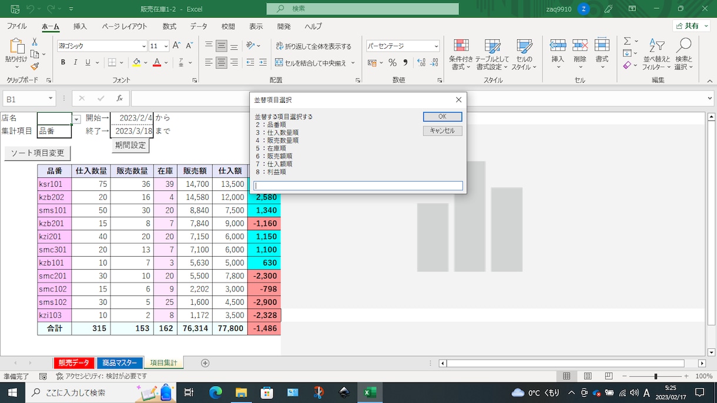Click OK in 並替項目選択 dialog
The image size is (717, 403).
click(x=443, y=117)
